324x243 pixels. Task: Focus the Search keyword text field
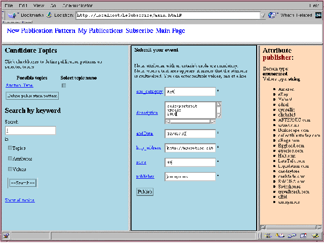(x=30, y=131)
